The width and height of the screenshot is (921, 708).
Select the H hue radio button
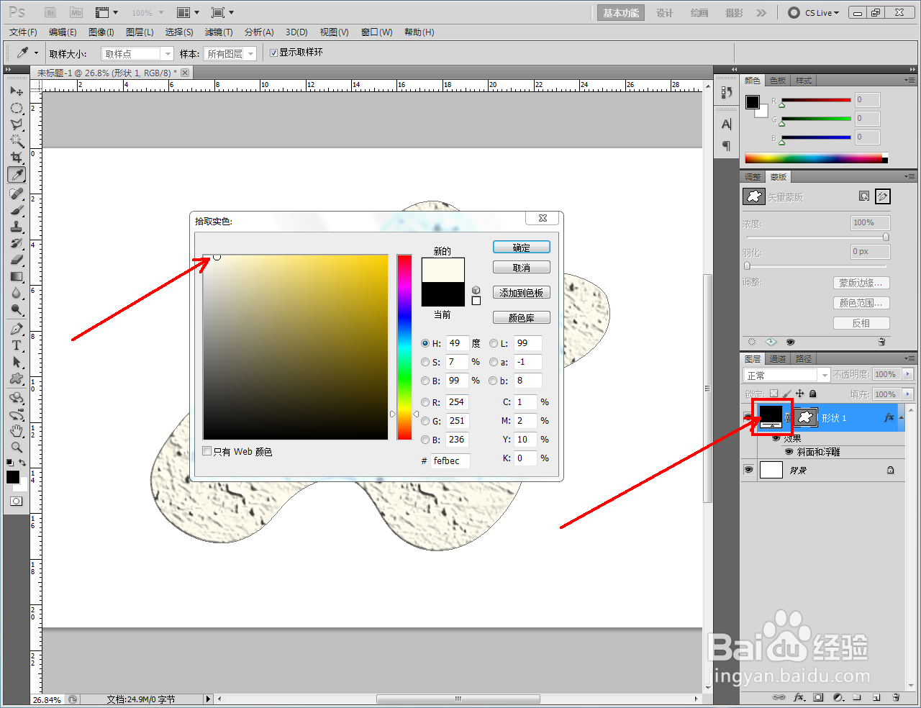click(x=425, y=343)
